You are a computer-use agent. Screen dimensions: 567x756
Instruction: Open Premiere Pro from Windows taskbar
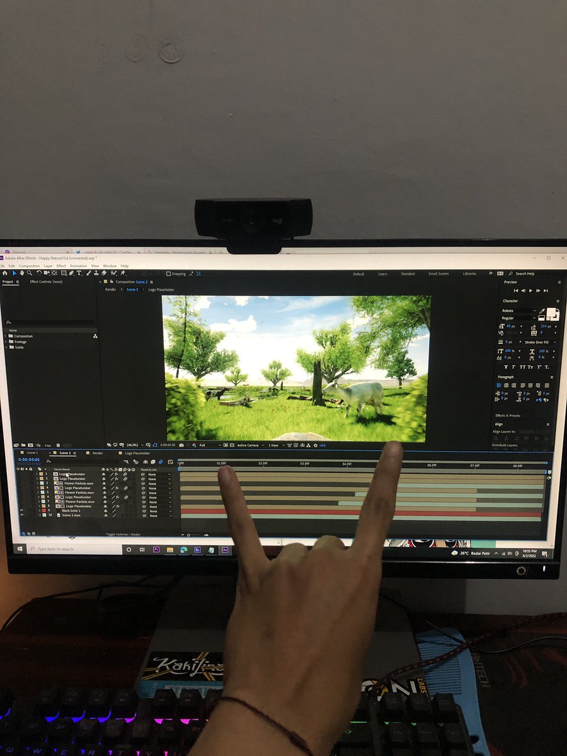(156, 549)
